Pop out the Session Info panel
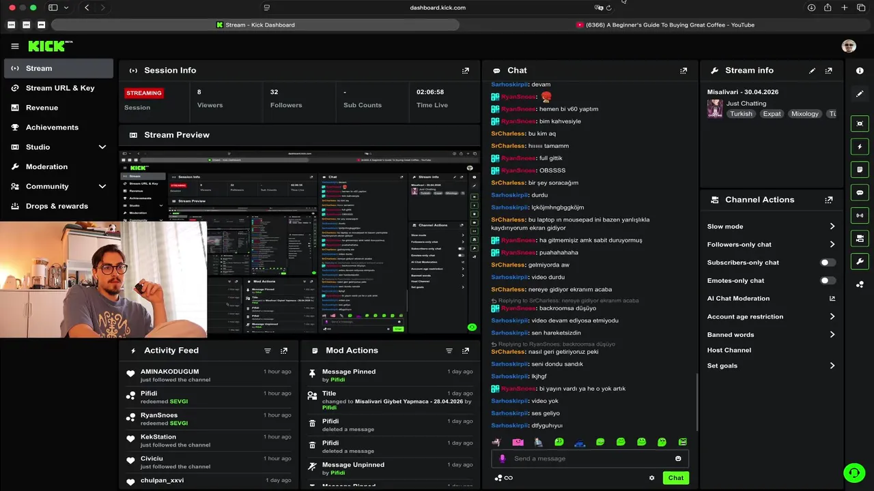The image size is (874, 491). (466, 70)
